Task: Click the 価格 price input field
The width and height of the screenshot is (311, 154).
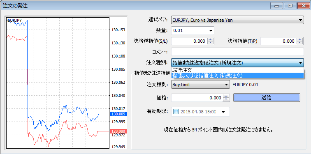Action: [x=197, y=98]
